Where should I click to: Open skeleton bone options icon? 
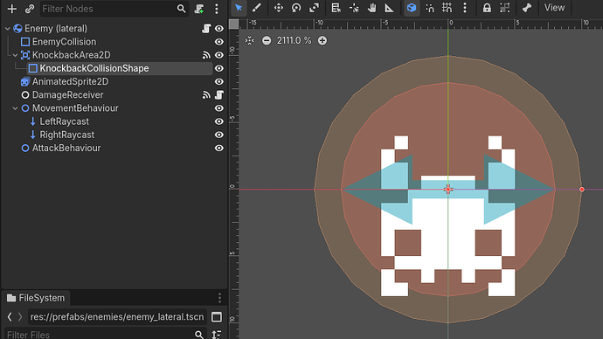(x=527, y=8)
